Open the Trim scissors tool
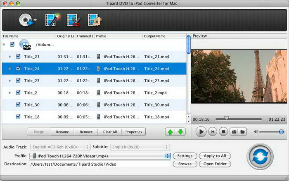The image size is (289, 181). point(73,20)
